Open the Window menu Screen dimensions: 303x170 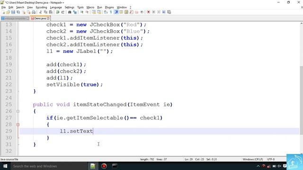point(122,8)
